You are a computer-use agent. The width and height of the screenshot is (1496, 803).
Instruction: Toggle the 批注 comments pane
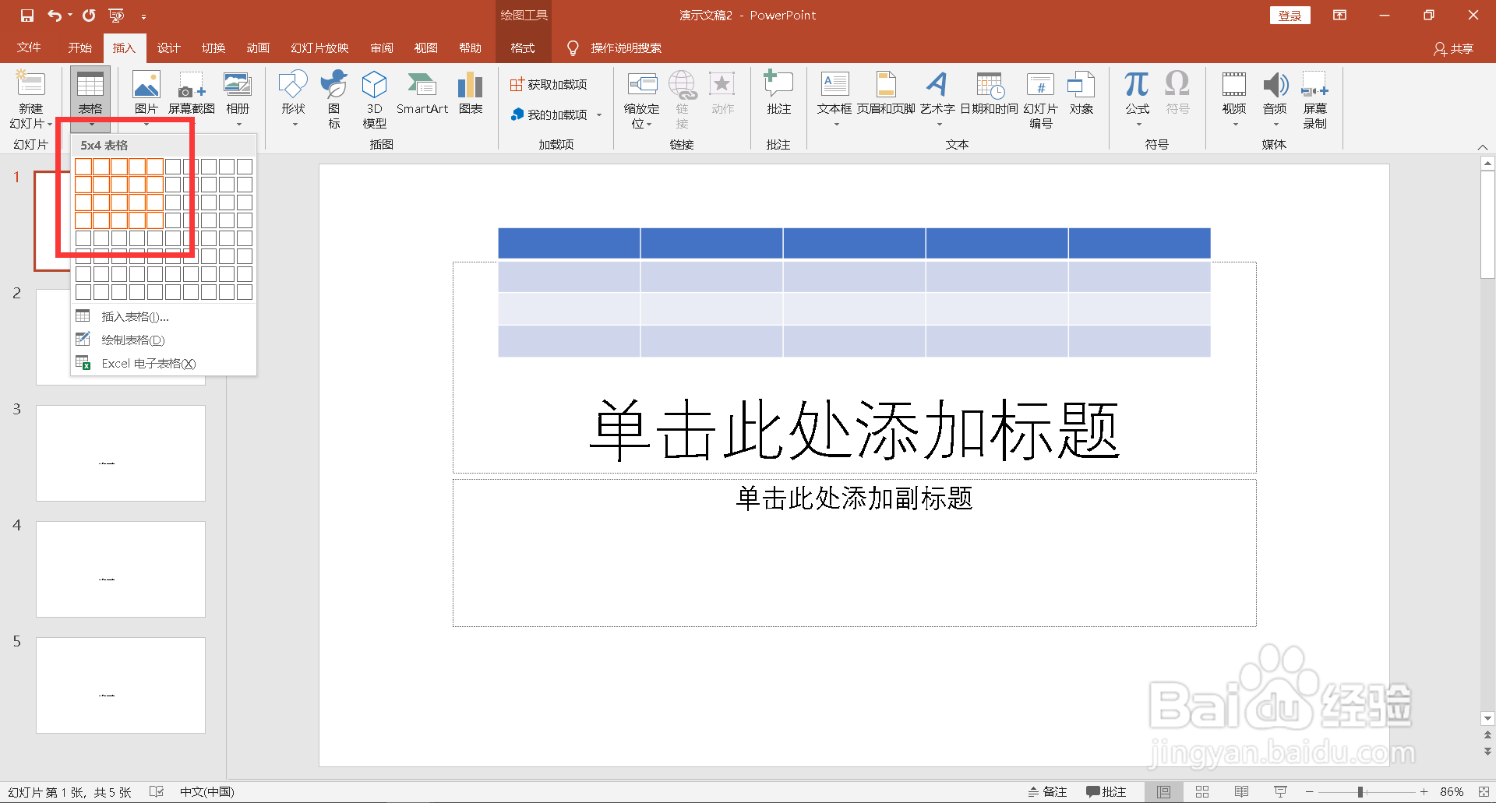(x=1106, y=791)
